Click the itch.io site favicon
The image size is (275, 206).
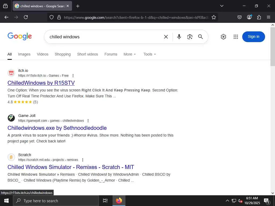(11, 73)
